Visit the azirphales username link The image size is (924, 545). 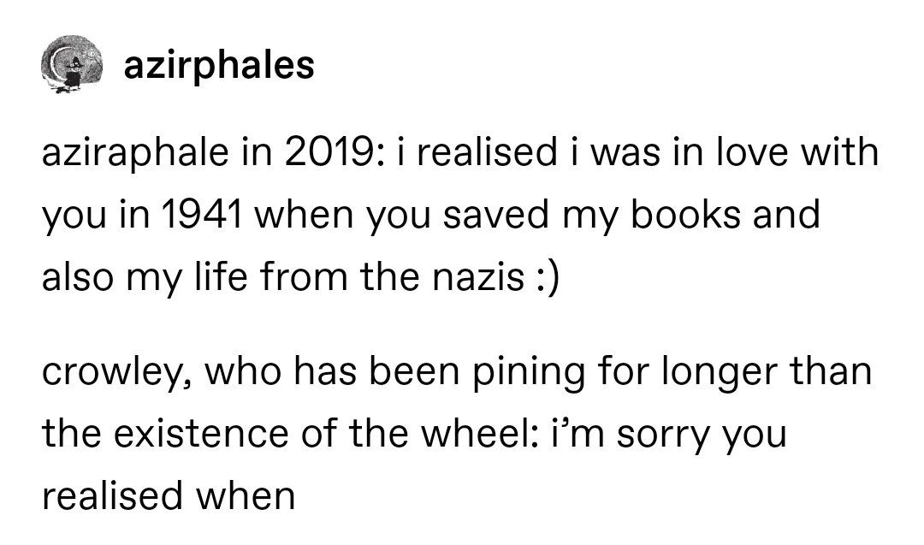coord(219,64)
